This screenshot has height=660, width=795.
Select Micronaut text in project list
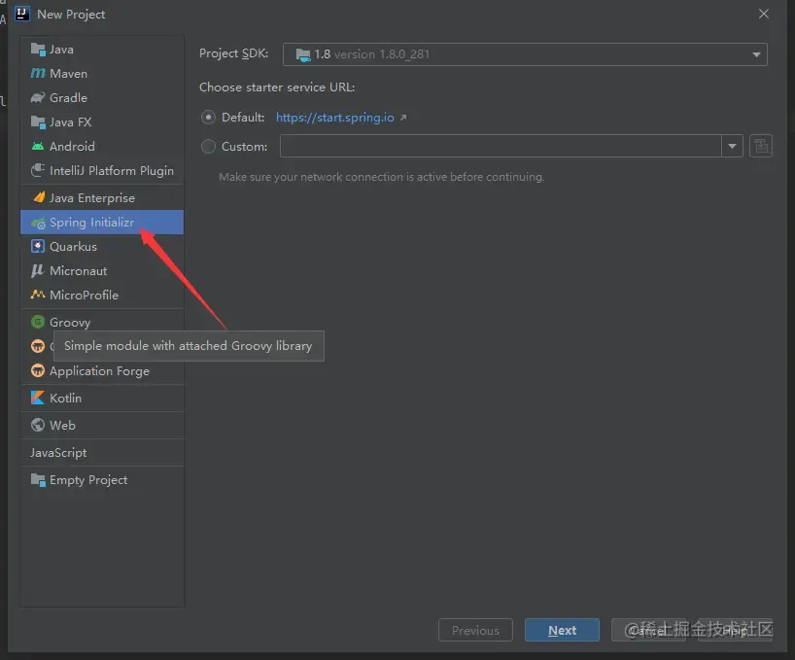pos(78,270)
